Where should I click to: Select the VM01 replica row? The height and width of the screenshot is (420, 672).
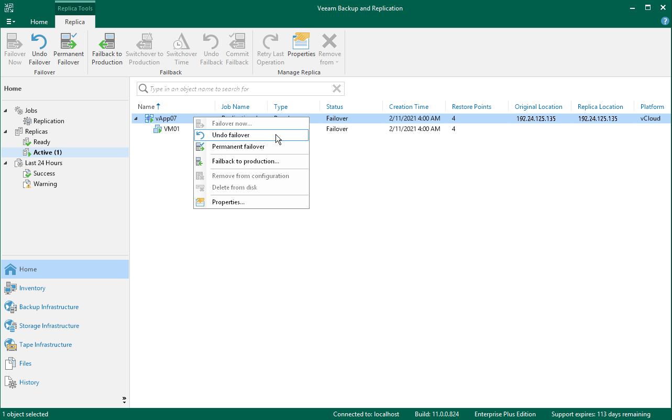pos(401,129)
